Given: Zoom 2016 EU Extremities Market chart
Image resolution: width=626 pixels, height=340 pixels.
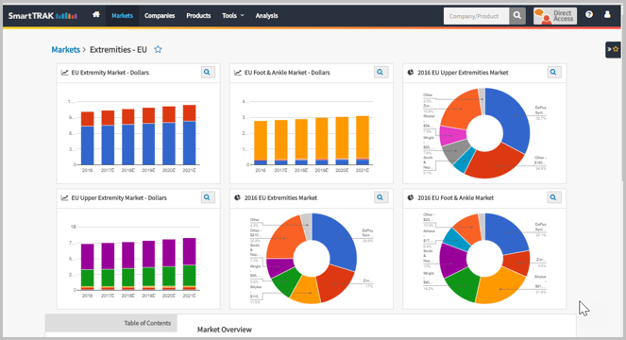Looking at the screenshot, I should click(381, 197).
